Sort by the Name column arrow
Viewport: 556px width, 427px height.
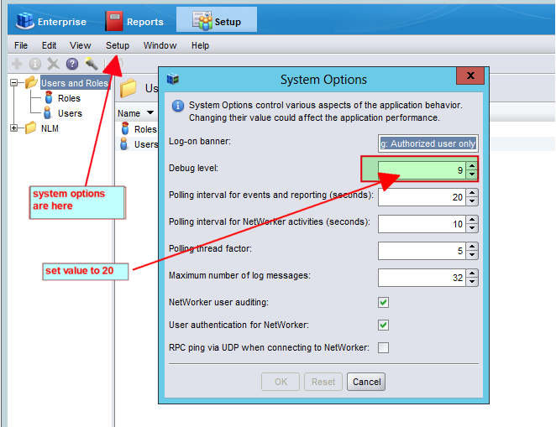(x=150, y=113)
